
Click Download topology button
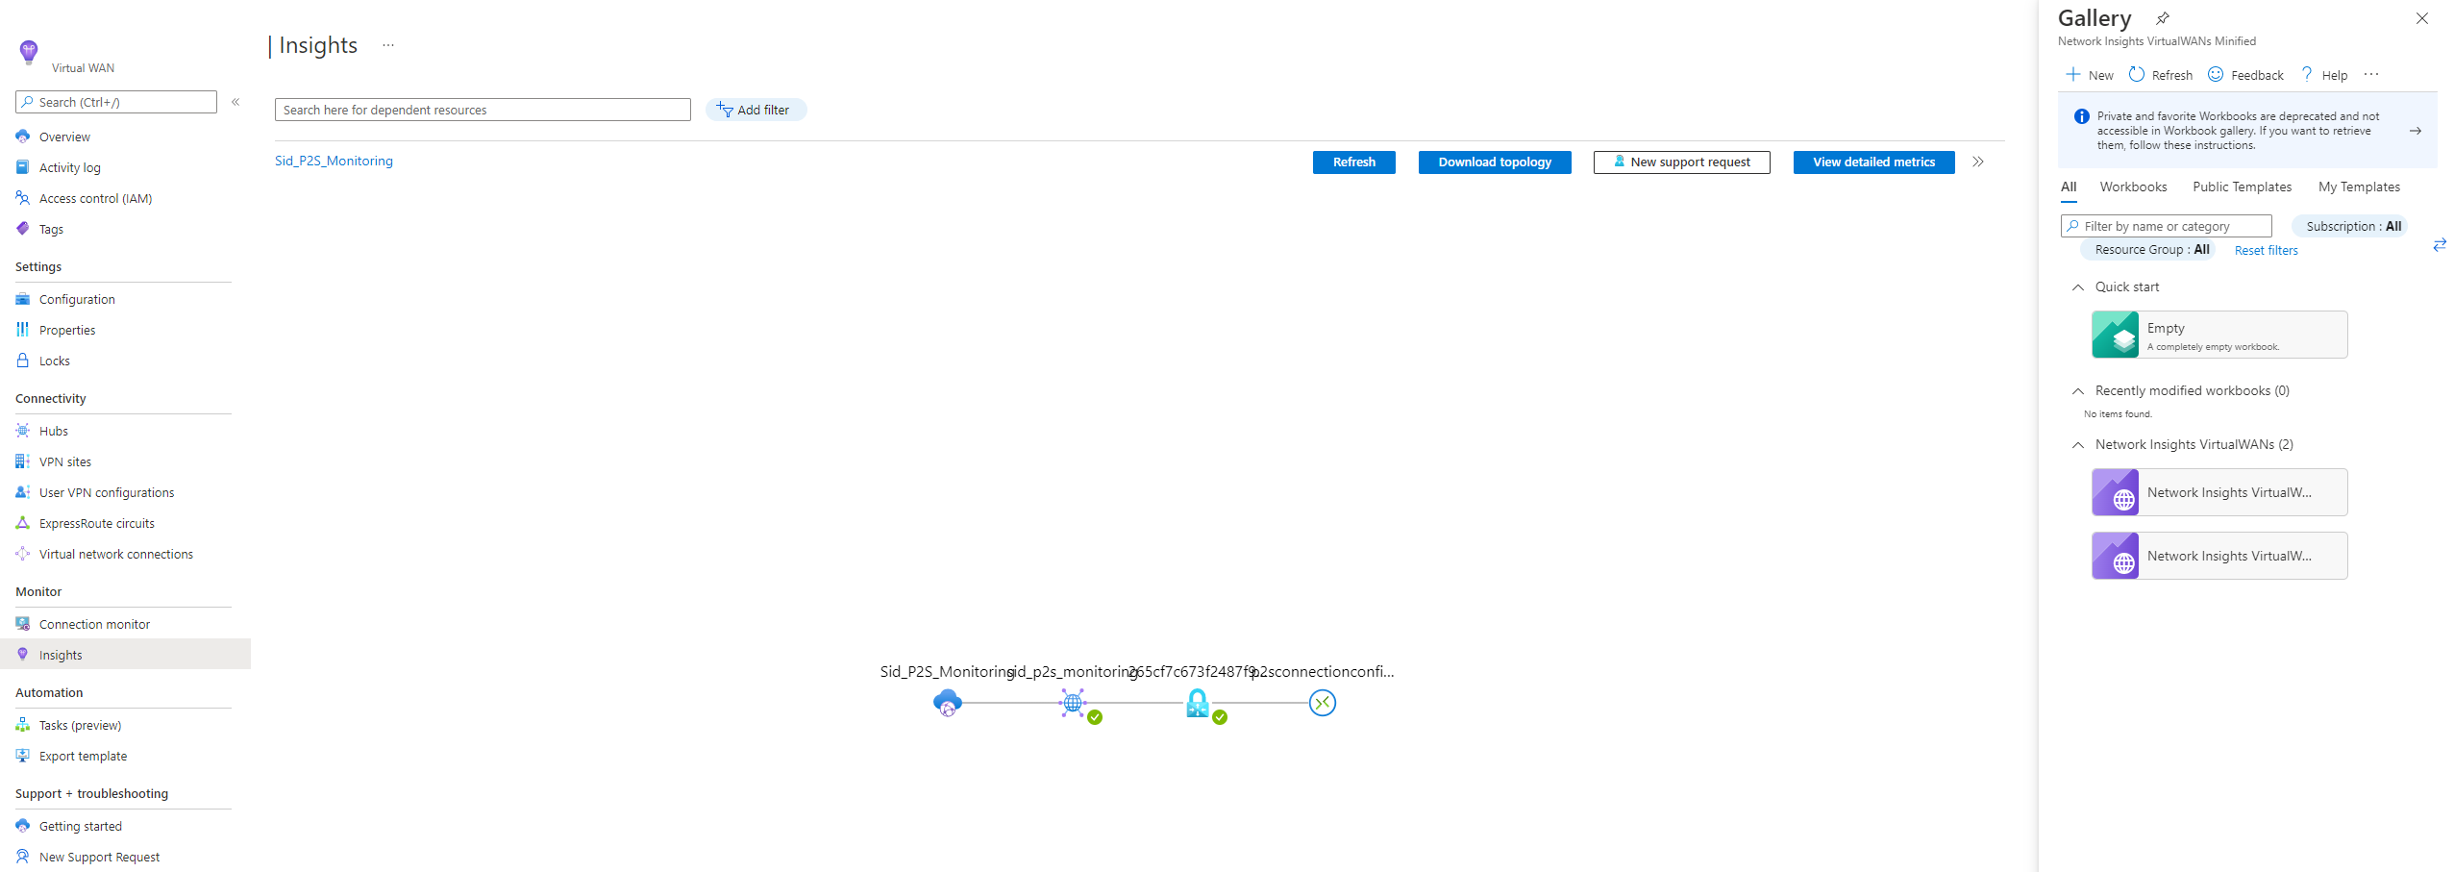point(1495,162)
